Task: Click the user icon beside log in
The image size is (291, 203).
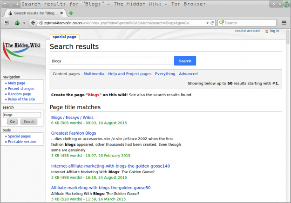Action: coord(266,31)
